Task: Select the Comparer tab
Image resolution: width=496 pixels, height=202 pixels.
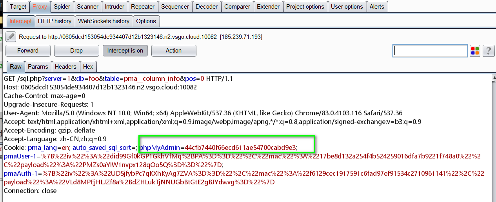Action: pyautogui.click(x=238, y=7)
